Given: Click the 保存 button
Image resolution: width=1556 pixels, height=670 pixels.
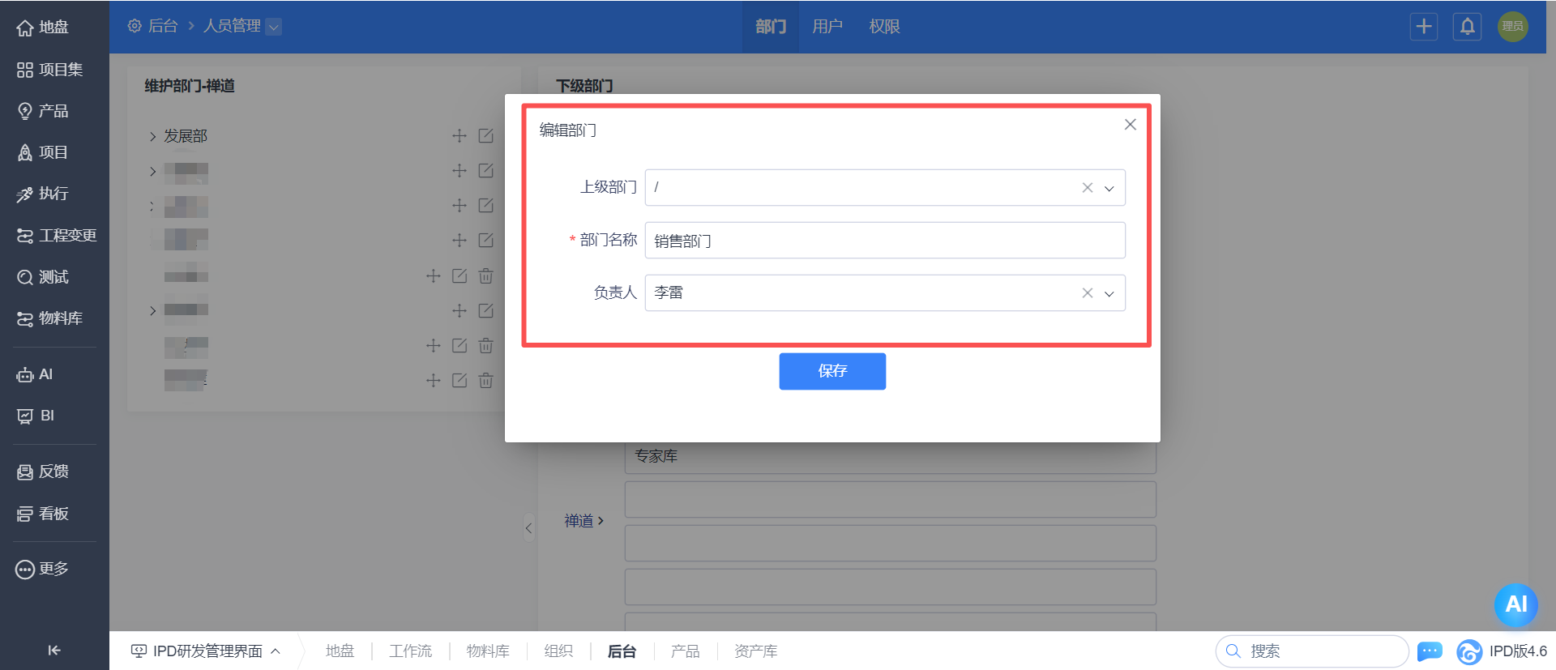Looking at the screenshot, I should pos(832,371).
